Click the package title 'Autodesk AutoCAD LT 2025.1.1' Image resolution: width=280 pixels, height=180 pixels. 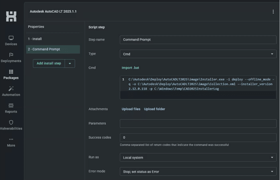[53, 11]
